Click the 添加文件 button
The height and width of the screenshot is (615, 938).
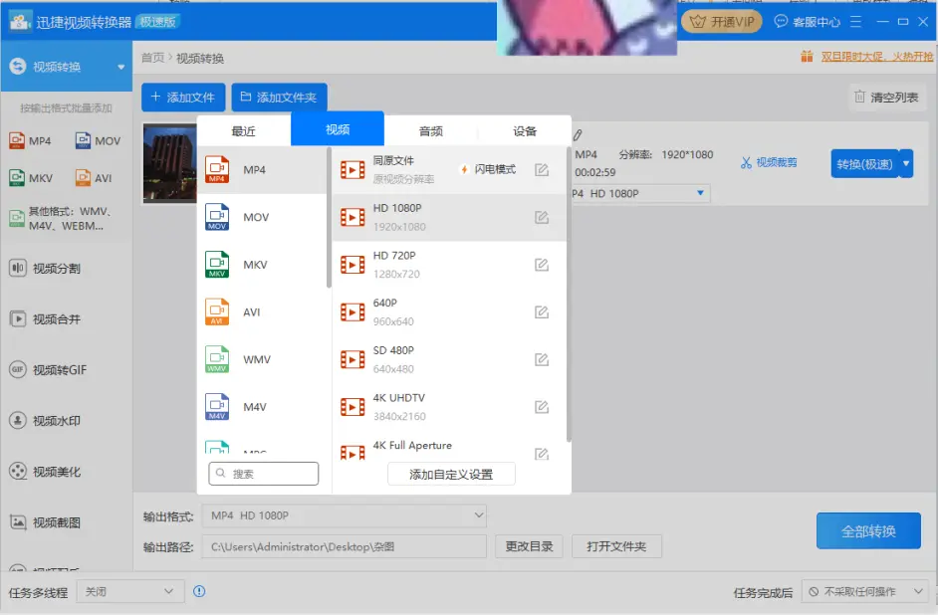(x=183, y=97)
